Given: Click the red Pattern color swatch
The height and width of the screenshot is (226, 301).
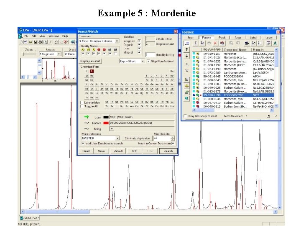Looking at the screenshot, I should pyautogui.click(x=106, y=123).
